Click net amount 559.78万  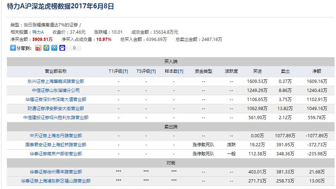pyautogui.click(x=317, y=117)
